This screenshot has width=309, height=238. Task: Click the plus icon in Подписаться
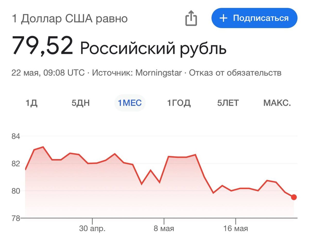(223, 18)
